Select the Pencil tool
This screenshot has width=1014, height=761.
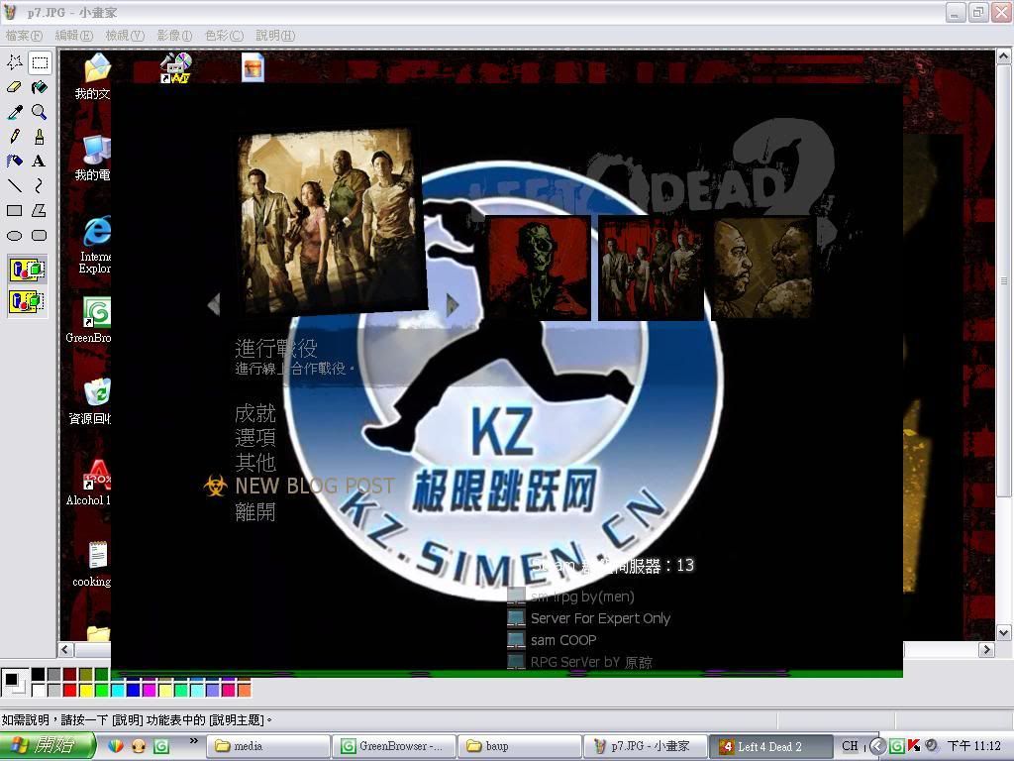coord(15,137)
